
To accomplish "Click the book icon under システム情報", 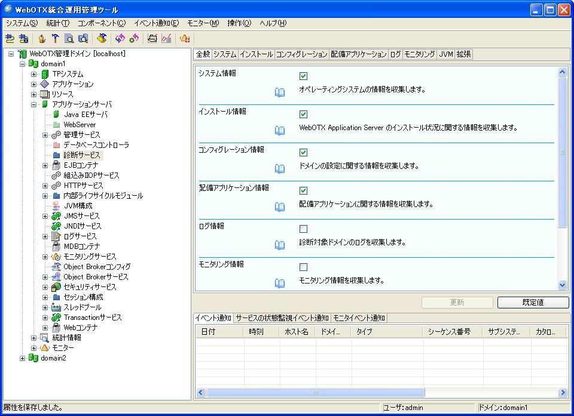I will [279, 93].
